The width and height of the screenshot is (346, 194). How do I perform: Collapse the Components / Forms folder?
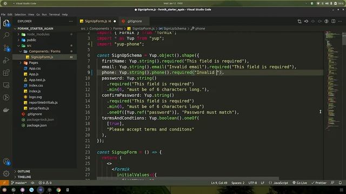point(44,52)
